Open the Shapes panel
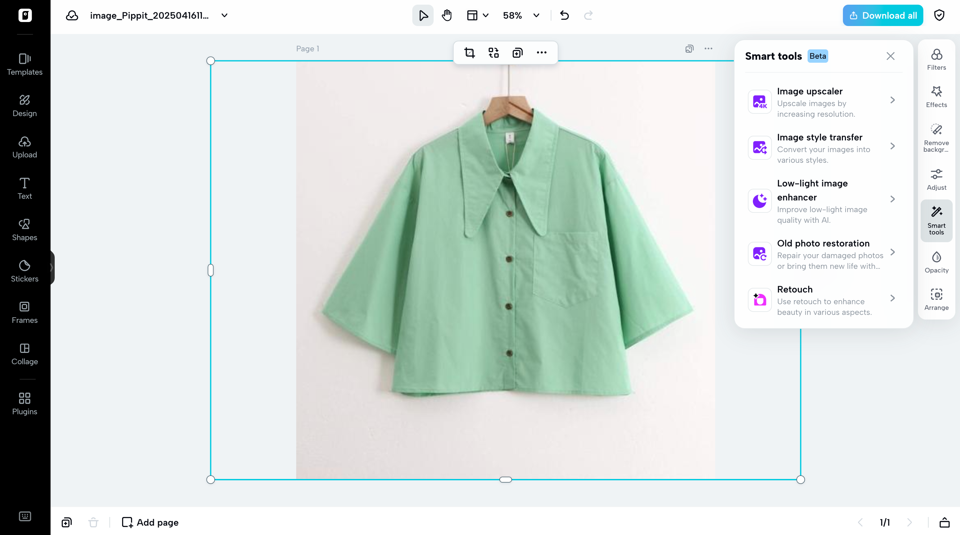 click(25, 230)
